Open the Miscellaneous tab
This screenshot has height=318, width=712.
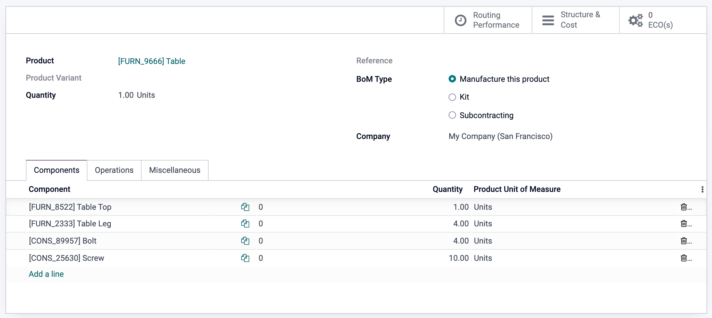click(x=175, y=170)
